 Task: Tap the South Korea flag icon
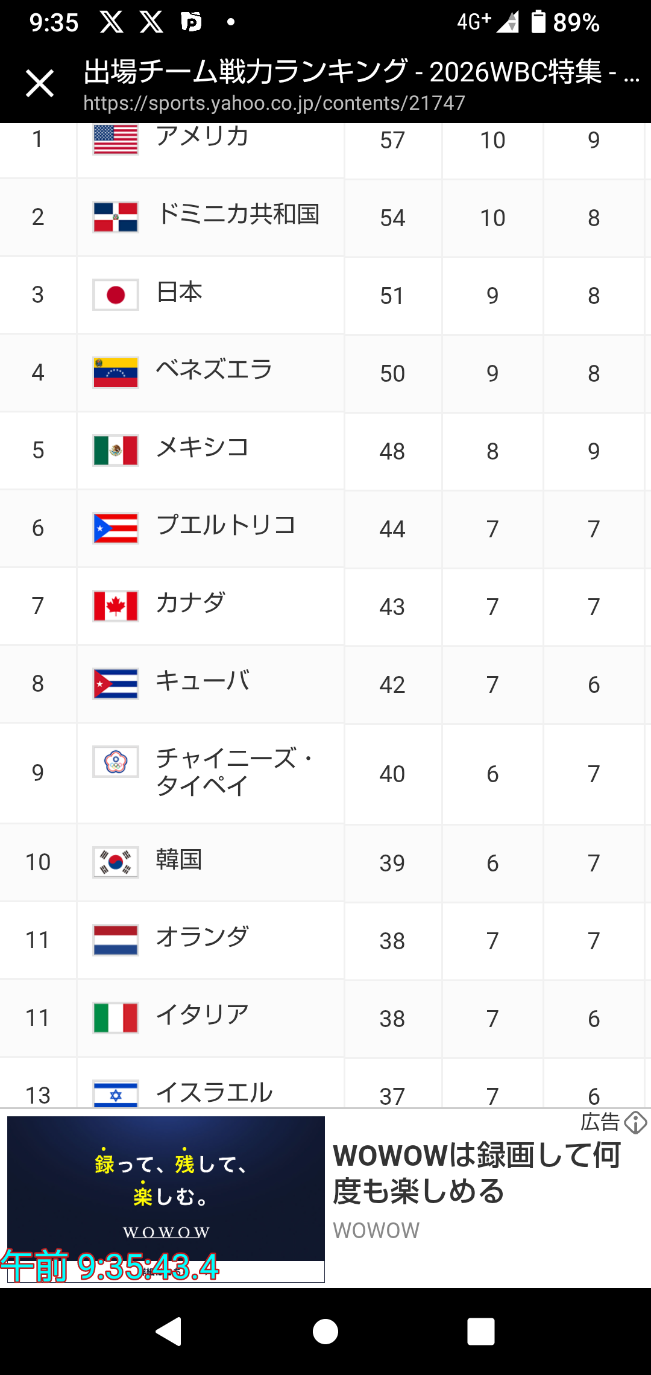[116, 862]
